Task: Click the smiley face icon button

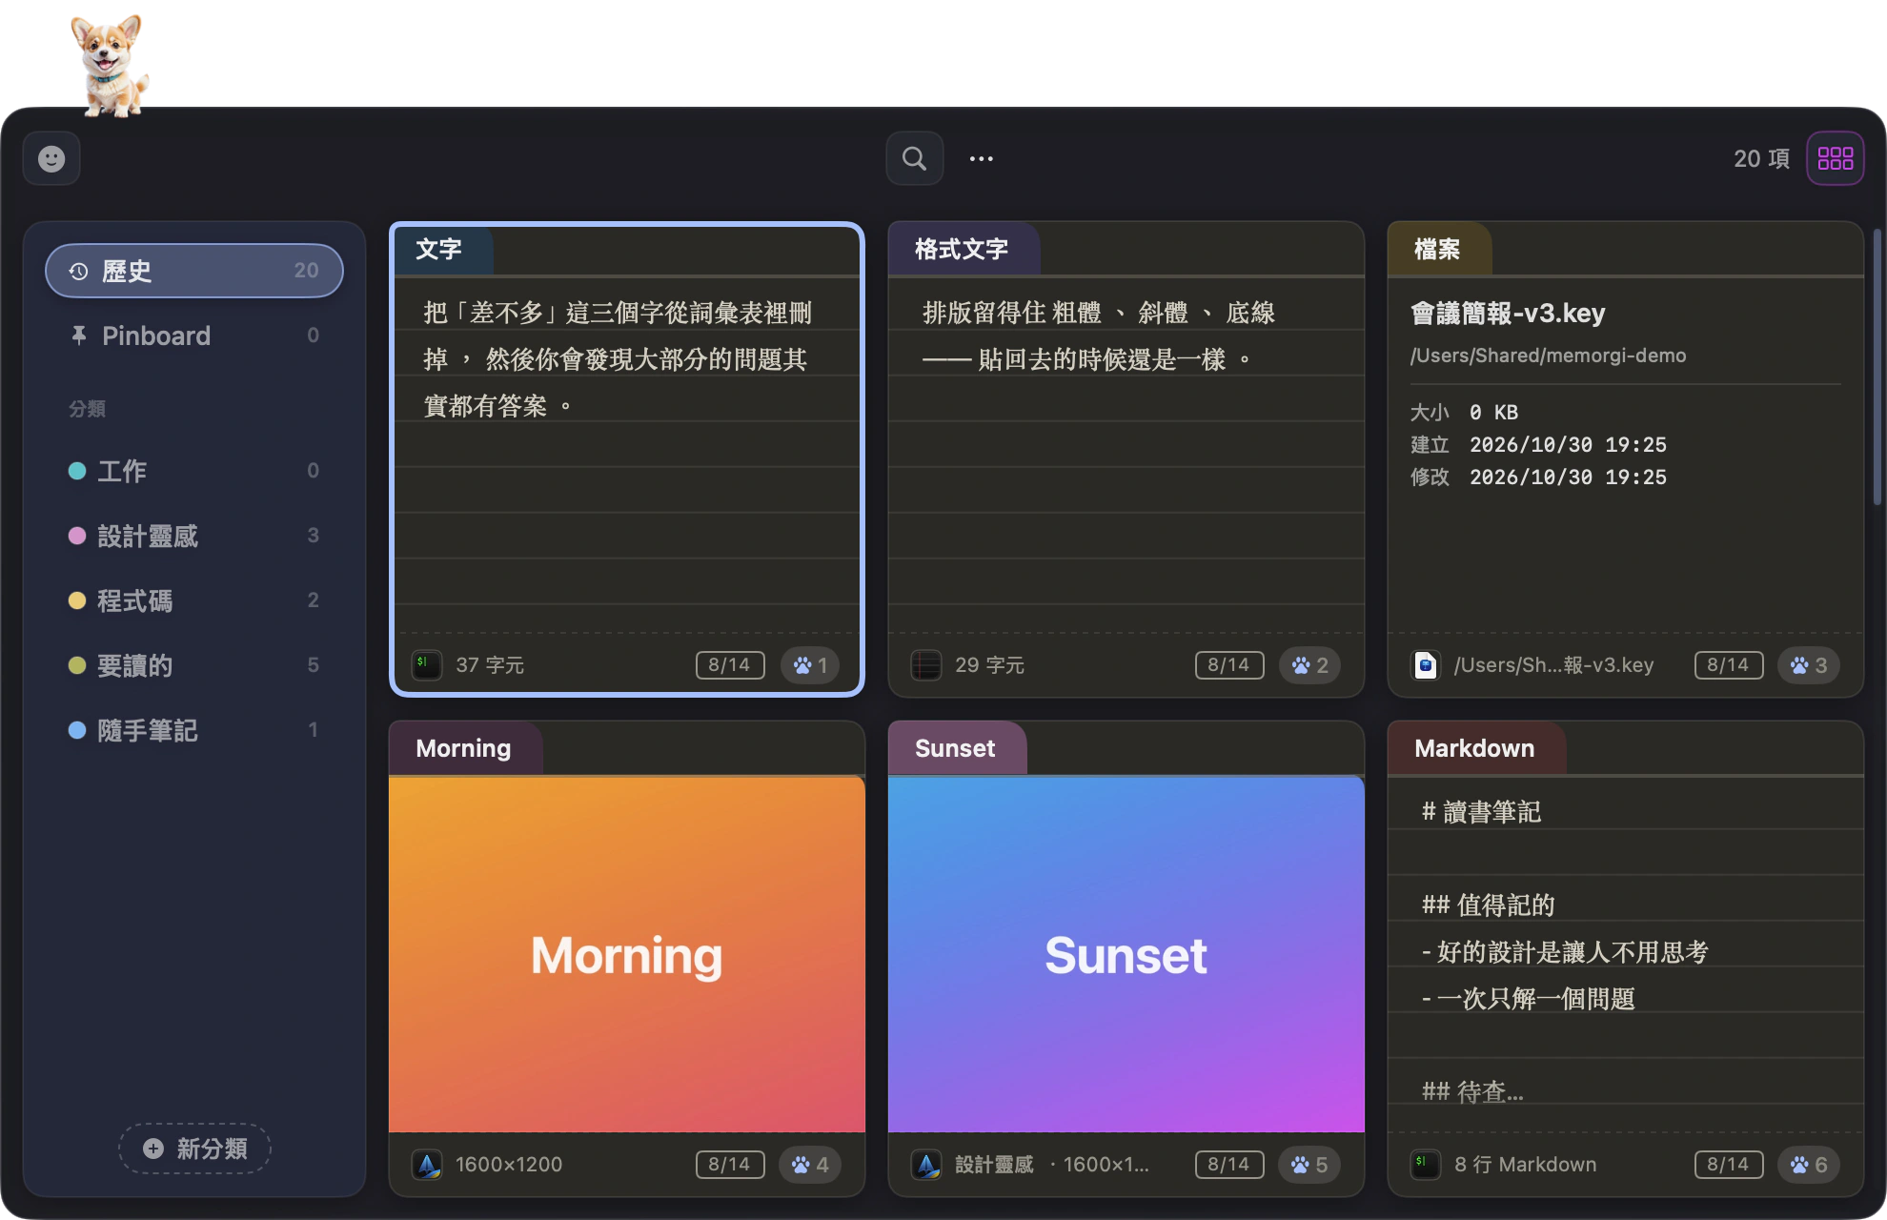Action: [51, 158]
